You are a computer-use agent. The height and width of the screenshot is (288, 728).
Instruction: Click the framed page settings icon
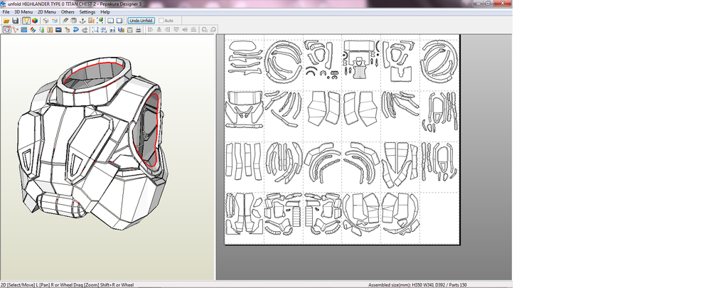click(129, 30)
